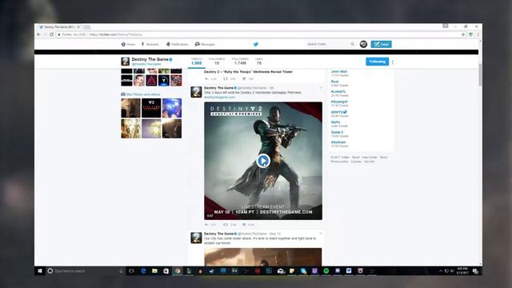Open the Game 1 trending topic
This screenshot has height=288, width=512.
(x=337, y=132)
